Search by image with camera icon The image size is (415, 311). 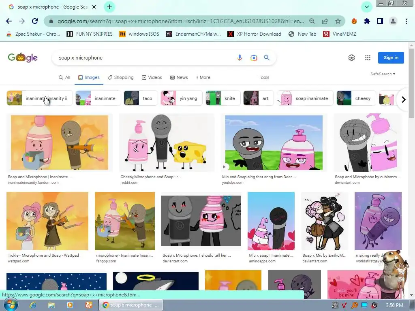pos(254,58)
